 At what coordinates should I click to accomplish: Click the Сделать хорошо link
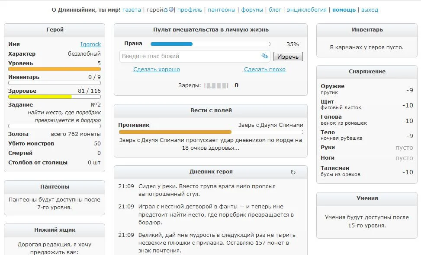coord(157,69)
